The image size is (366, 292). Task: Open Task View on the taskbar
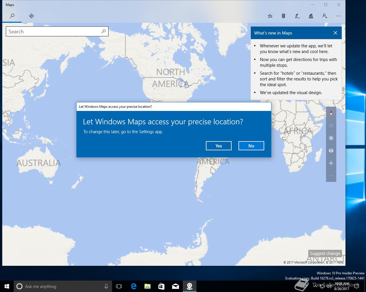119,286
